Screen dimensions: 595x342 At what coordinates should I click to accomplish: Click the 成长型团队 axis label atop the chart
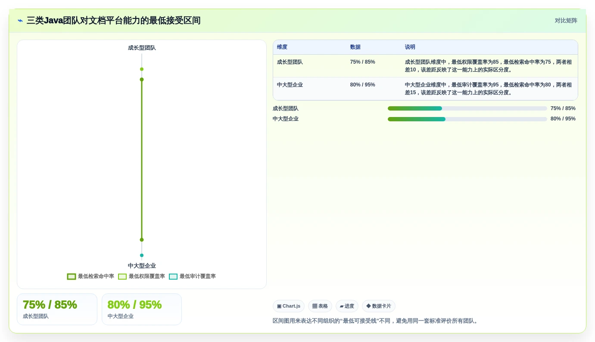pyautogui.click(x=142, y=48)
